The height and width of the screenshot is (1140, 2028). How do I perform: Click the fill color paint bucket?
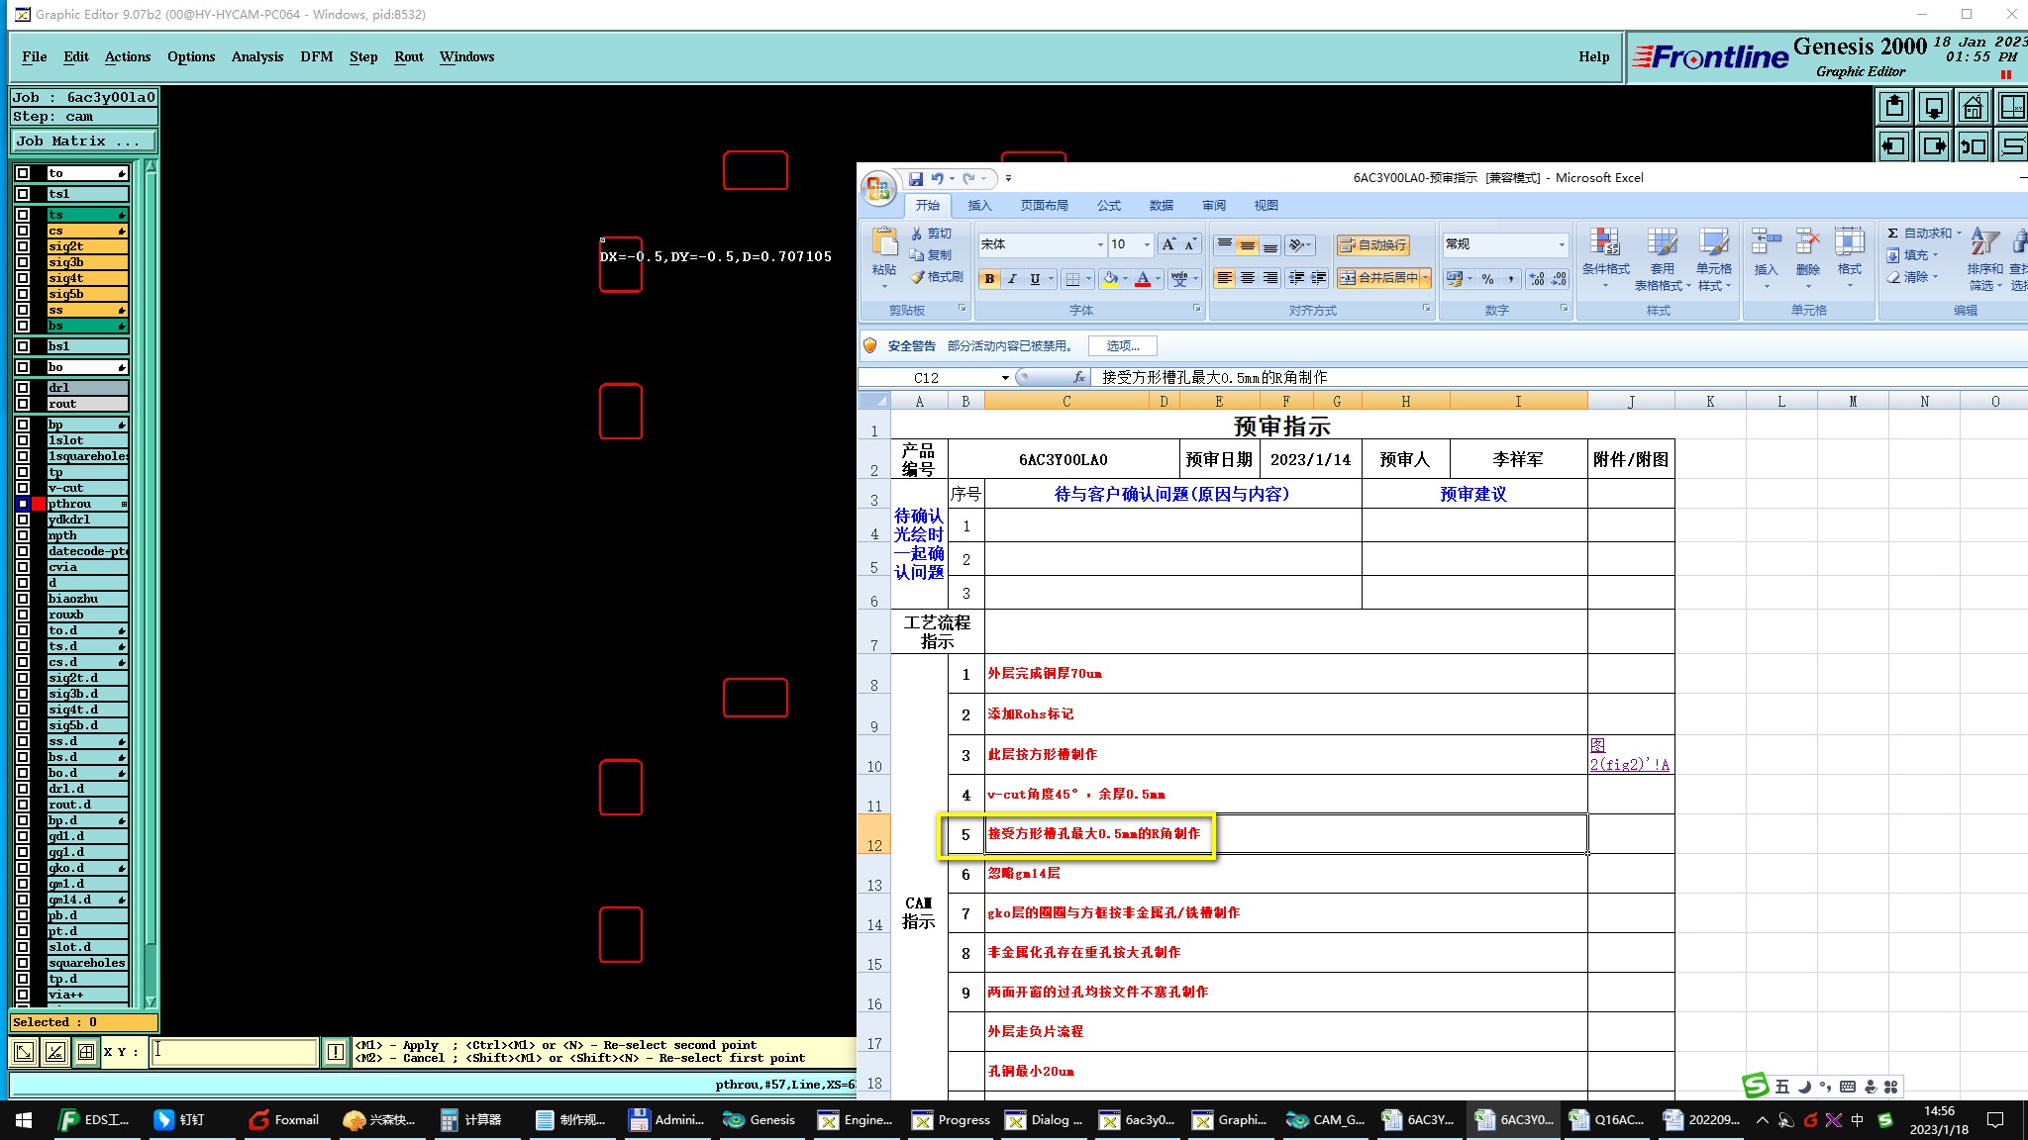click(x=1111, y=279)
